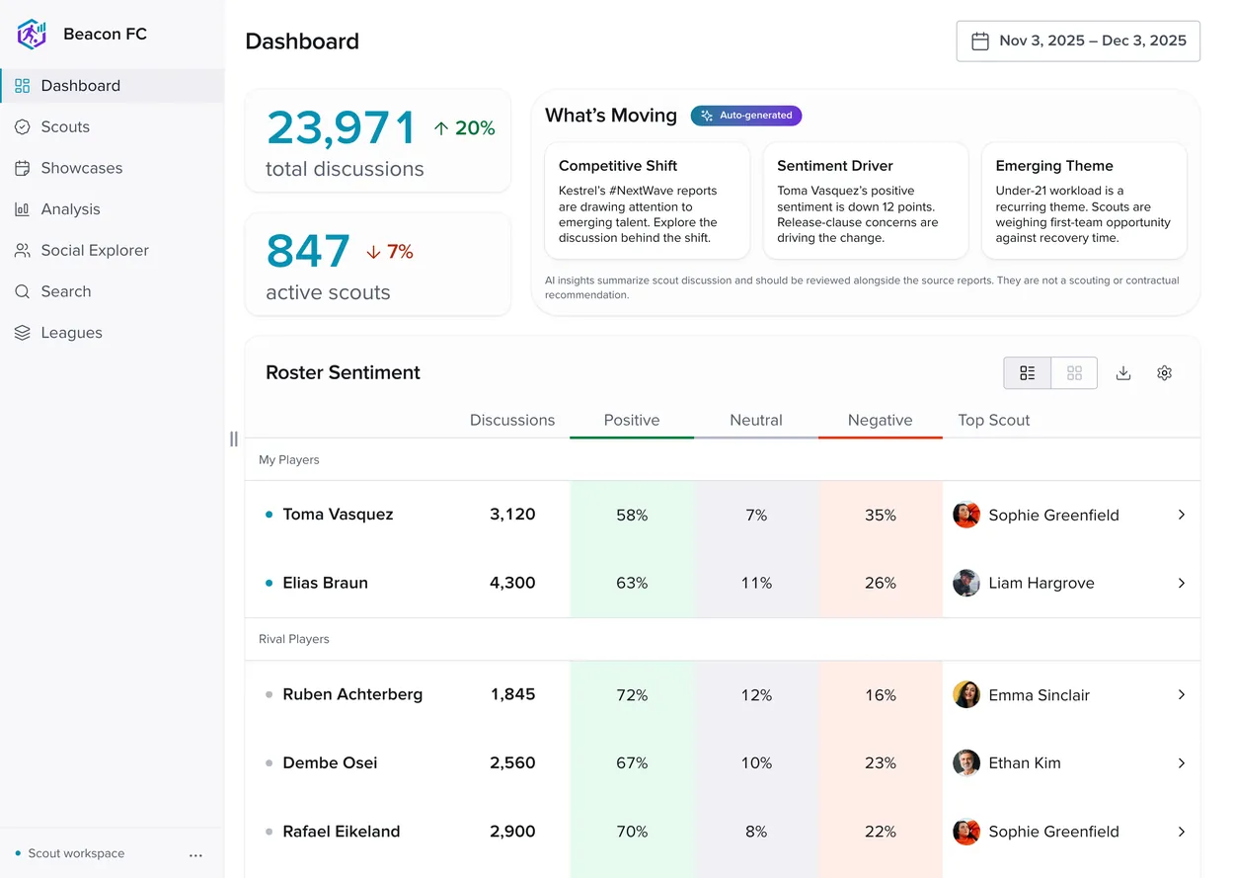The height and width of the screenshot is (878, 1234).
Task: Click the Search magnifier icon in sidebar
Action: pos(22,291)
